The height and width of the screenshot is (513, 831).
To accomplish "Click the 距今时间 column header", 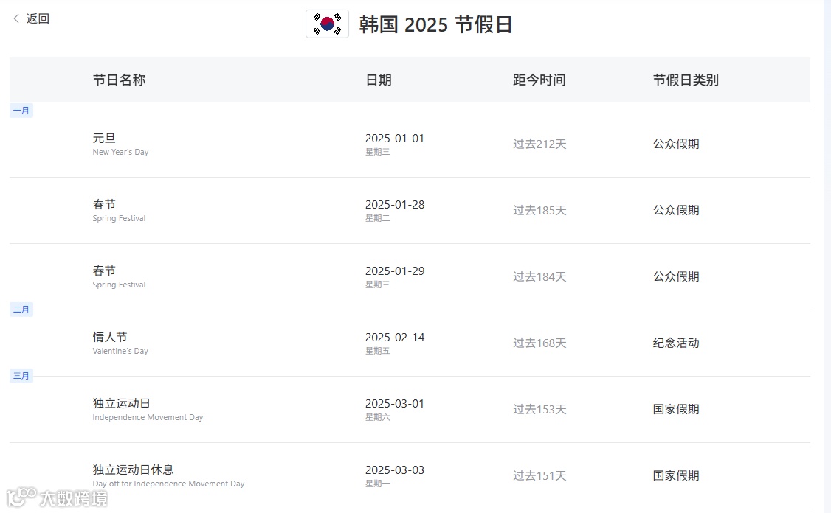I will [539, 80].
